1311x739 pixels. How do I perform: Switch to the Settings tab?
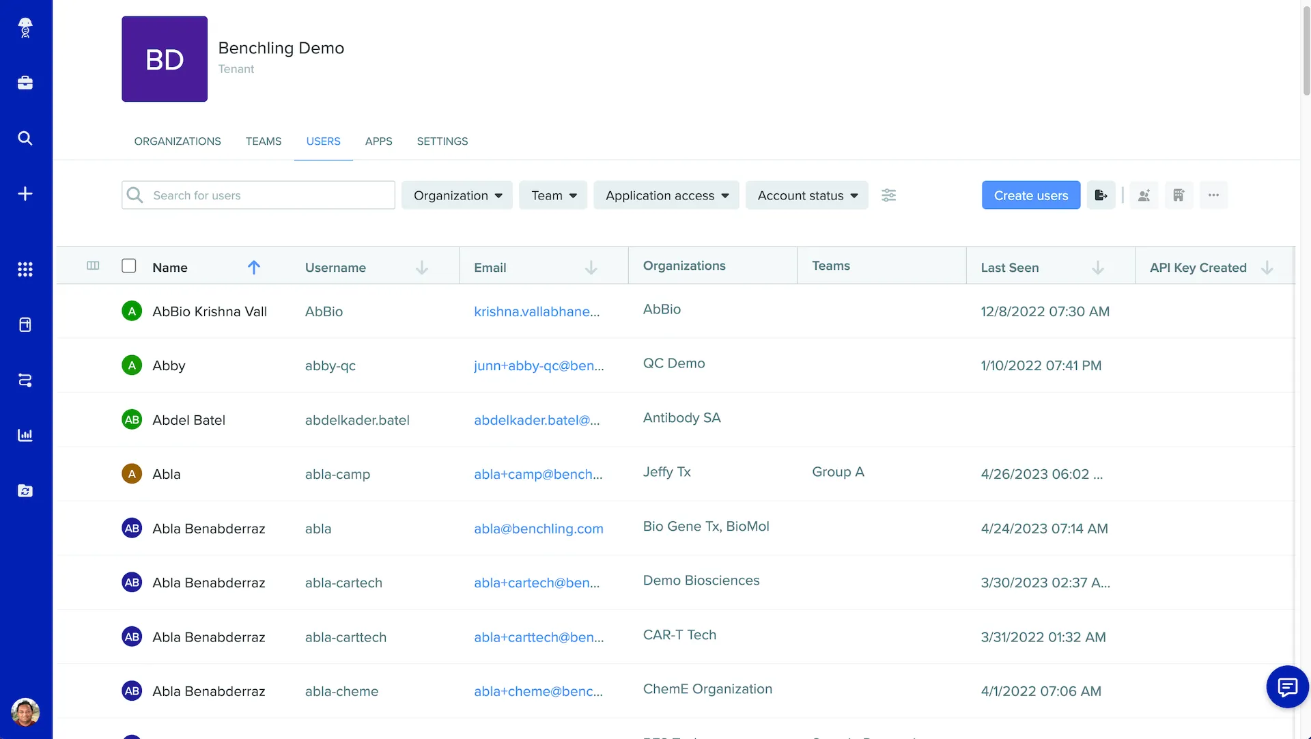tap(442, 141)
